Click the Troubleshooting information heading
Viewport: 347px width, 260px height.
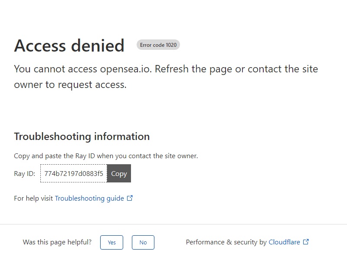tap(82, 136)
